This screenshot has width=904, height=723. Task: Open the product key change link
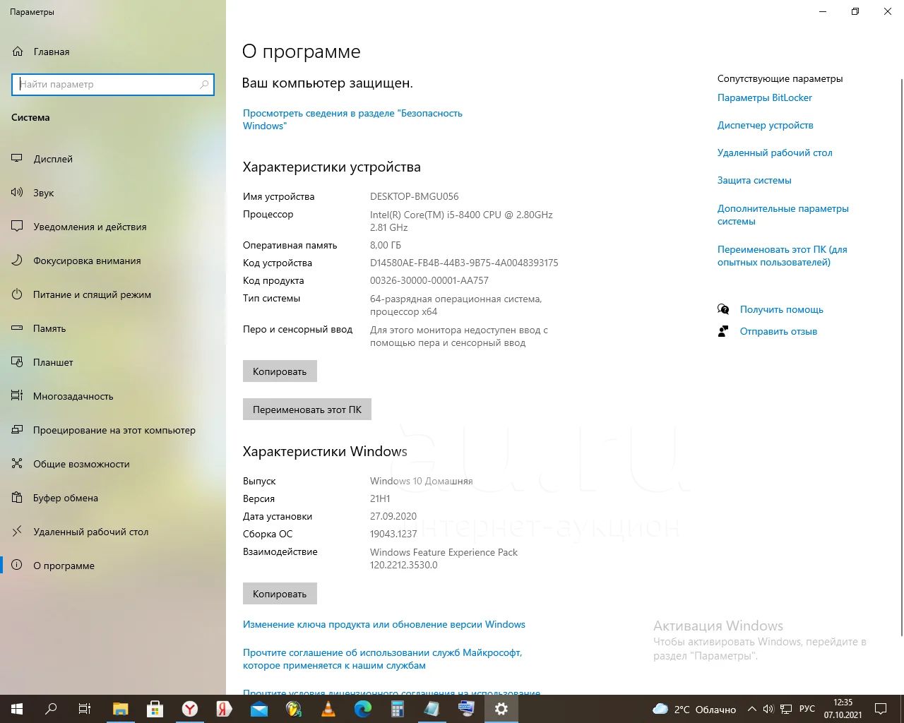(x=384, y=624)
